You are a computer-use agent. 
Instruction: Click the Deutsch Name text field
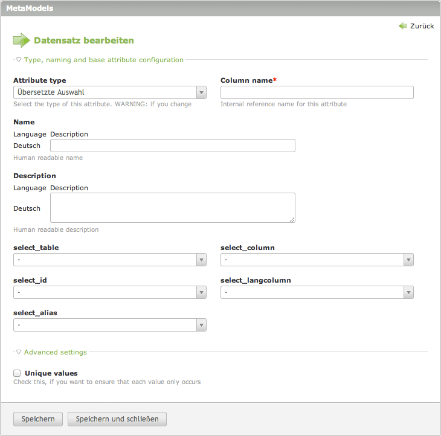(x=173, y=146)
